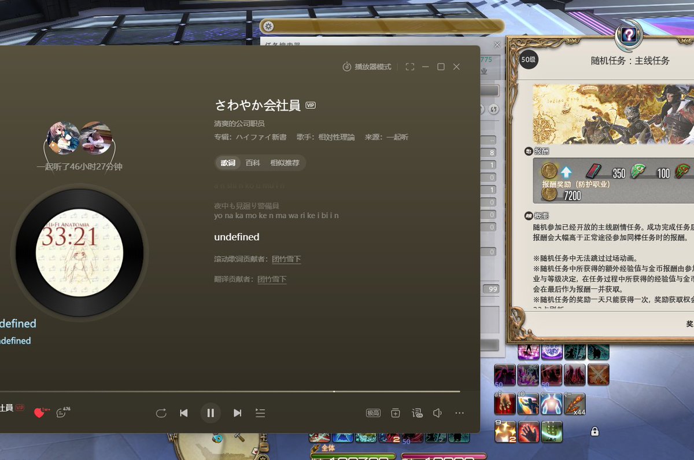694x460 pixels.
Task: Select the 歌词 tab
Action: (x=228, y=163)
